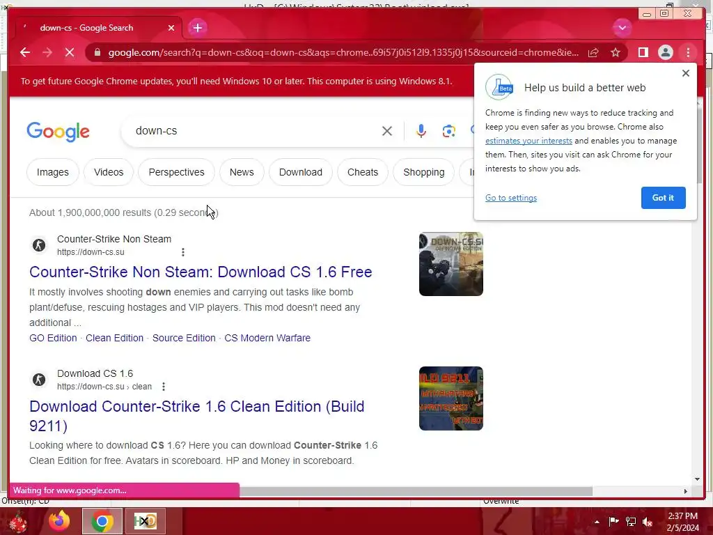Start voice search with microphone
Viewport: 713px width, 535px height.
pos(421,131)
